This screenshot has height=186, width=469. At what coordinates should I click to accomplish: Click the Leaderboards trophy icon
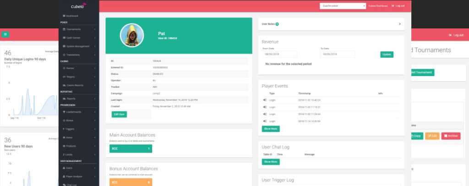[x=64, y=112]
